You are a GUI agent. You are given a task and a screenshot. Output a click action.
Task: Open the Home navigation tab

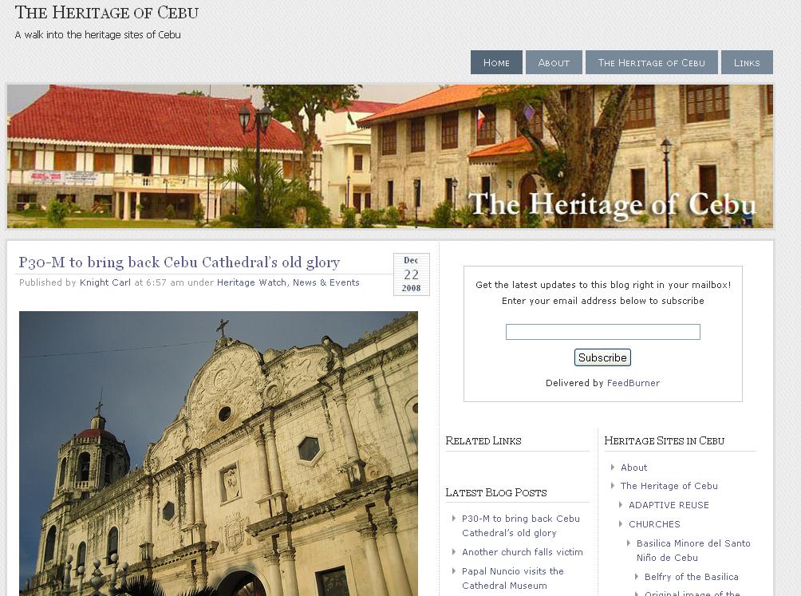(496, 62)
